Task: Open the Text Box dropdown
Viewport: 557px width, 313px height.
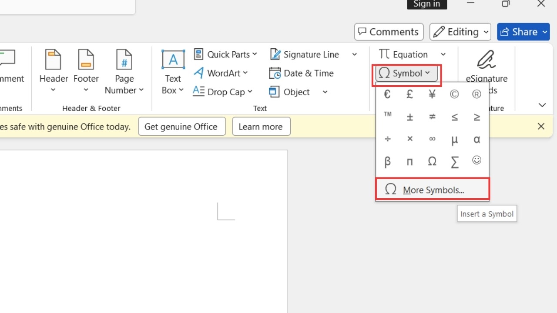Action: tap(173, 71)
